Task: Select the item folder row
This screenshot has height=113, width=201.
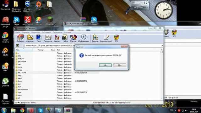Action: pyautogui.click(x=57, y=78)
